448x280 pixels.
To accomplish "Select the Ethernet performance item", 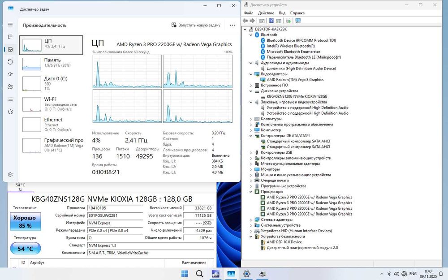I will pos(51,125).
